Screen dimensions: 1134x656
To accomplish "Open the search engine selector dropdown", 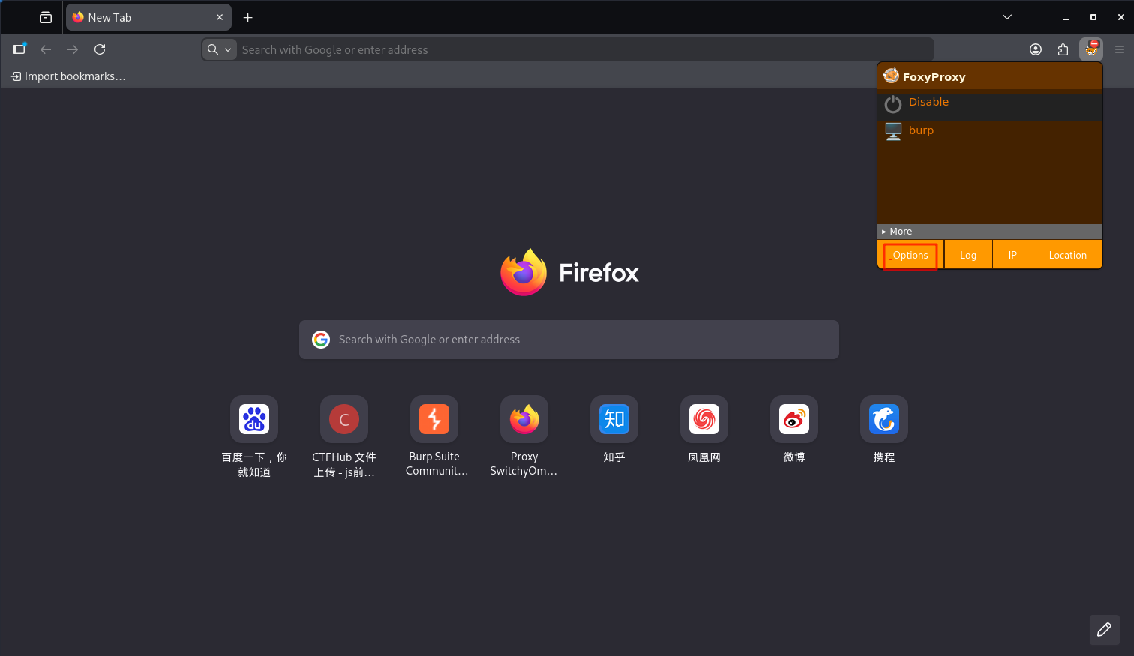I will pos(220,49).
